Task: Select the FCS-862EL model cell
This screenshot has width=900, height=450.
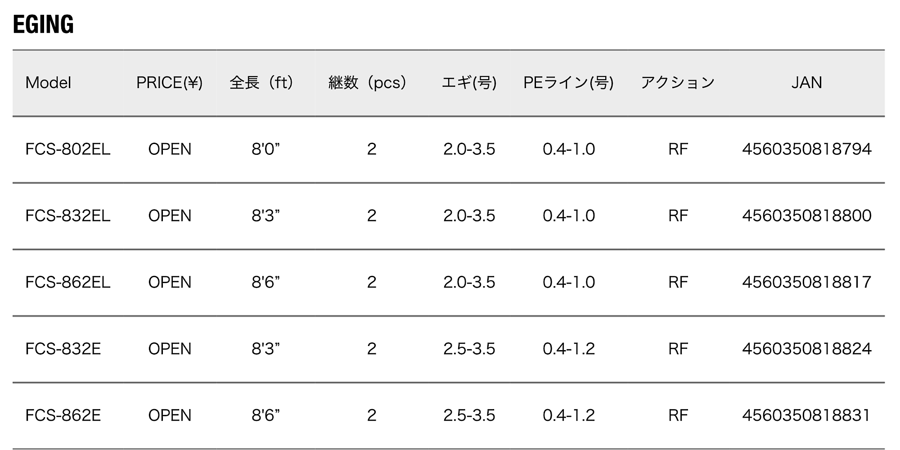Action: (x=67, y=283)
